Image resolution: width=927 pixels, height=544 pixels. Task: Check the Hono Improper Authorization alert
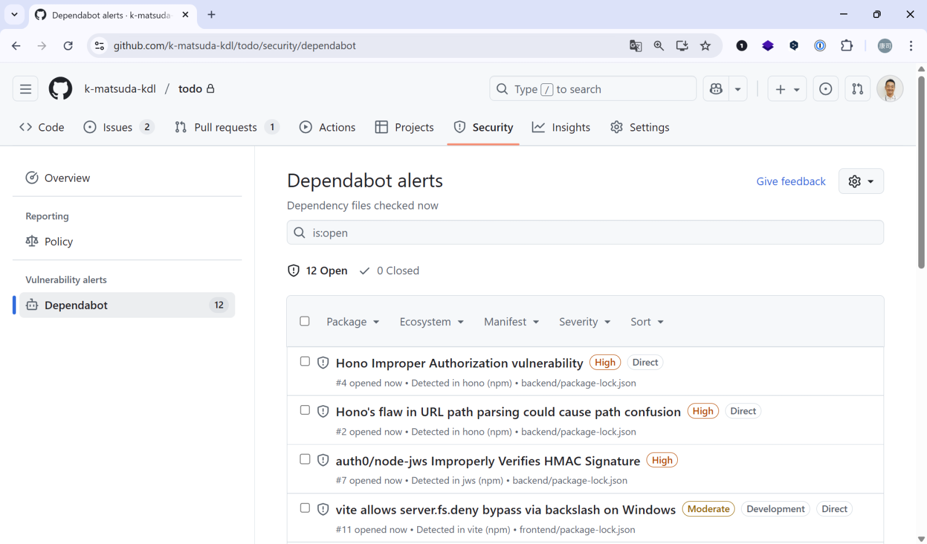point(305,362)
